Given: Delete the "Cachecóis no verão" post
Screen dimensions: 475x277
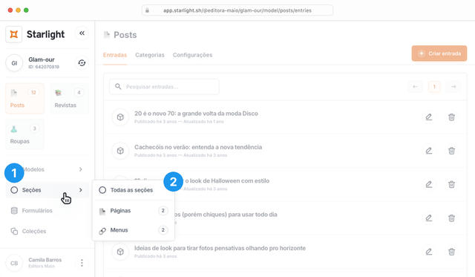Looking at the screenshot, I should coord(451,151).
